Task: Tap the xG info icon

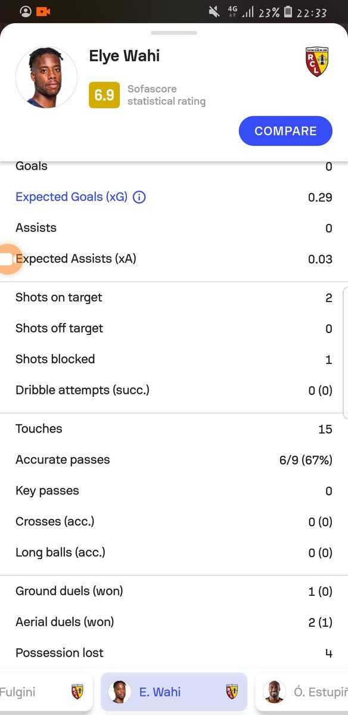Action: tap(139, 197)
